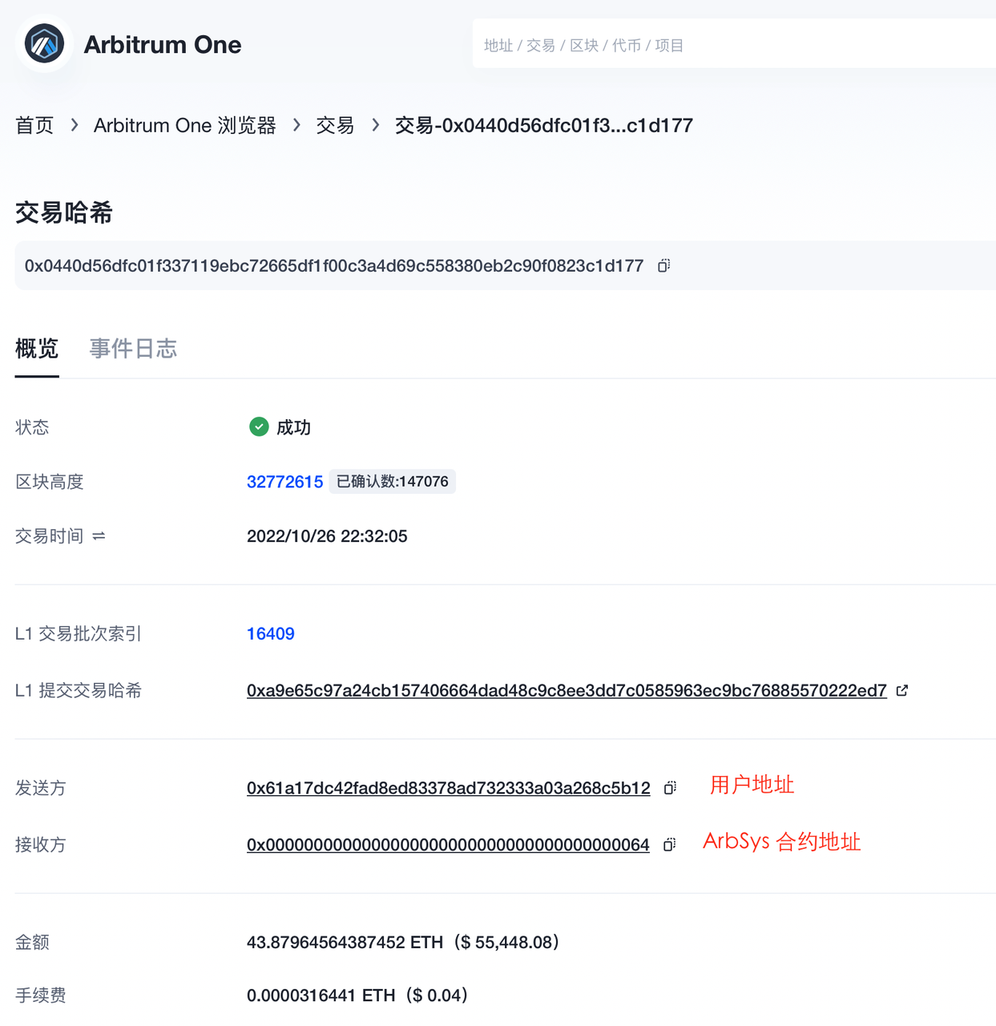Copy the sender address
The width and height of the screenshot is (996, 1026).
coord(670,788)
